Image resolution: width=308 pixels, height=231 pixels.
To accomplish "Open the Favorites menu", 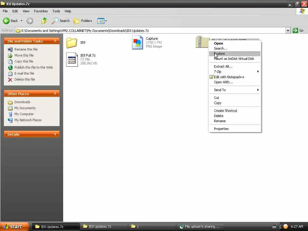I will coord(41,11).
